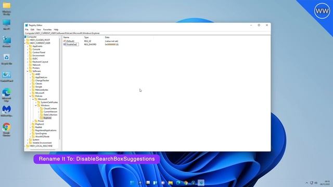The image size is (333, 187).
Task: Select the Malwarebytes key
Action: 42,90
